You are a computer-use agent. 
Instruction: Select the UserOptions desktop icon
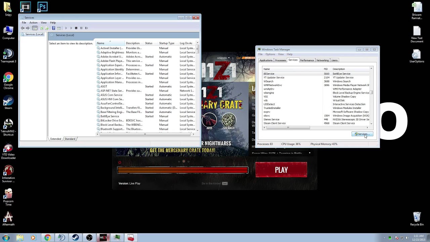click(x=417, y=56)
